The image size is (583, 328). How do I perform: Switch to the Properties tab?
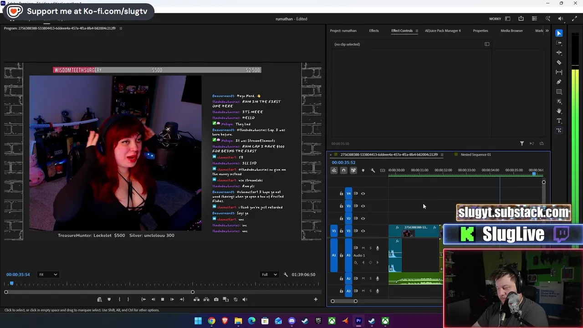click(481, 31)
